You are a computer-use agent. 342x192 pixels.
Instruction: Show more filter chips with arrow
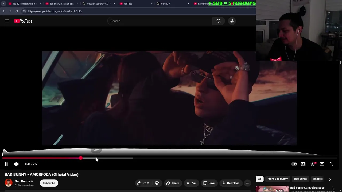point(330,179)
